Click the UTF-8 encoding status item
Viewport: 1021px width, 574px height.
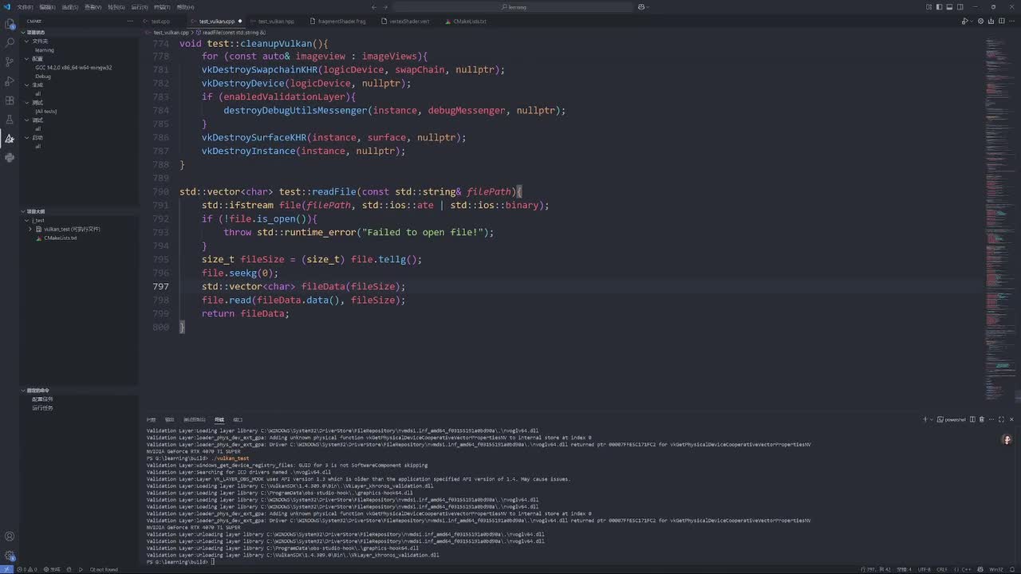924,569
